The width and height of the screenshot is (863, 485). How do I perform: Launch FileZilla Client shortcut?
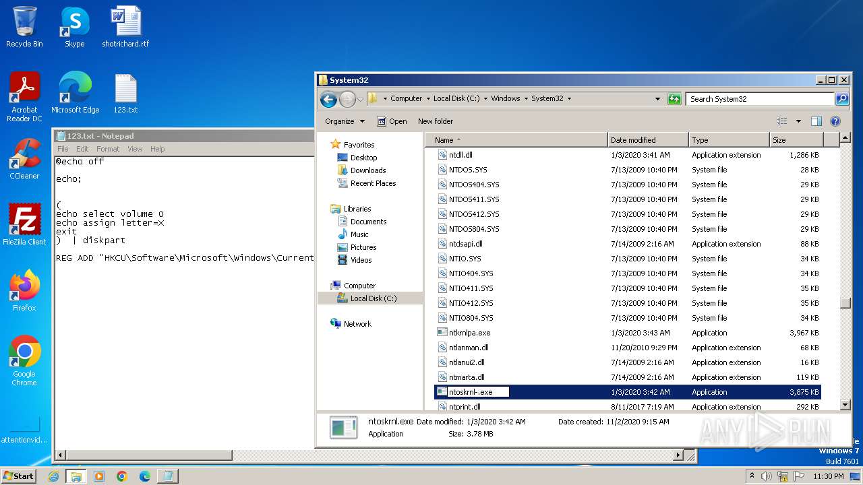pyautogui.click(x=24, y=224)
